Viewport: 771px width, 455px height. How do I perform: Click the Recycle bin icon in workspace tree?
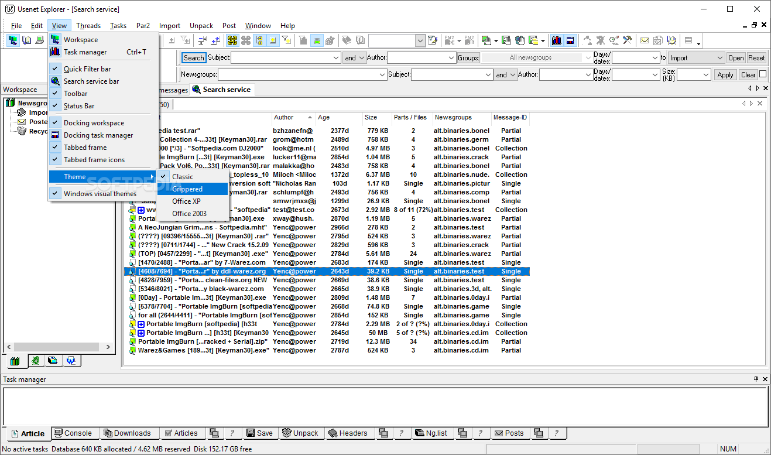pos(22,131)
